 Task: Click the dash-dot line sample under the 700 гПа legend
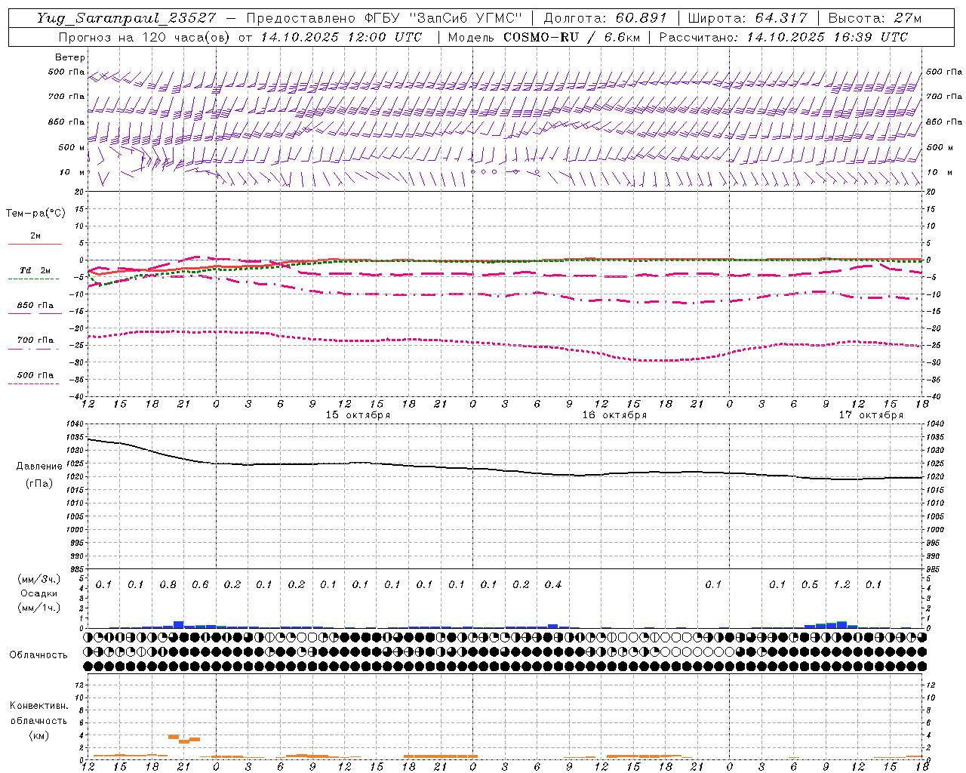point(34,349)
